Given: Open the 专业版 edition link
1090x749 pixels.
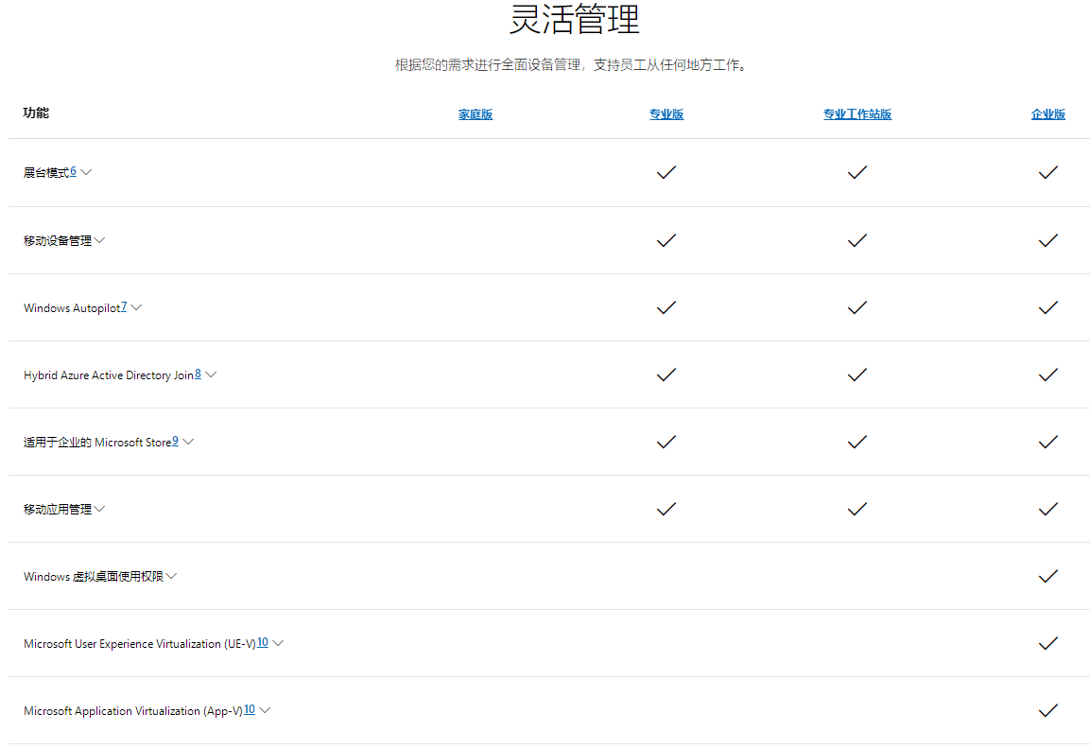Looking at the screenshot, I should tap(666, 114).
